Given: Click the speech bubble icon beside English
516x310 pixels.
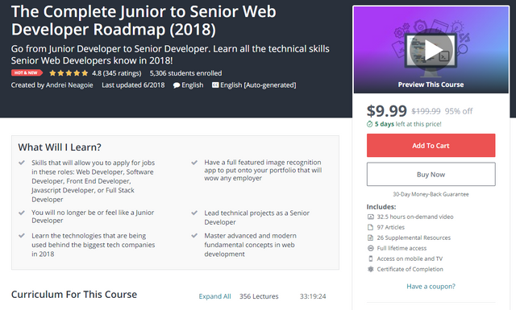Looking at the screenshot, I should coord(177,85).
